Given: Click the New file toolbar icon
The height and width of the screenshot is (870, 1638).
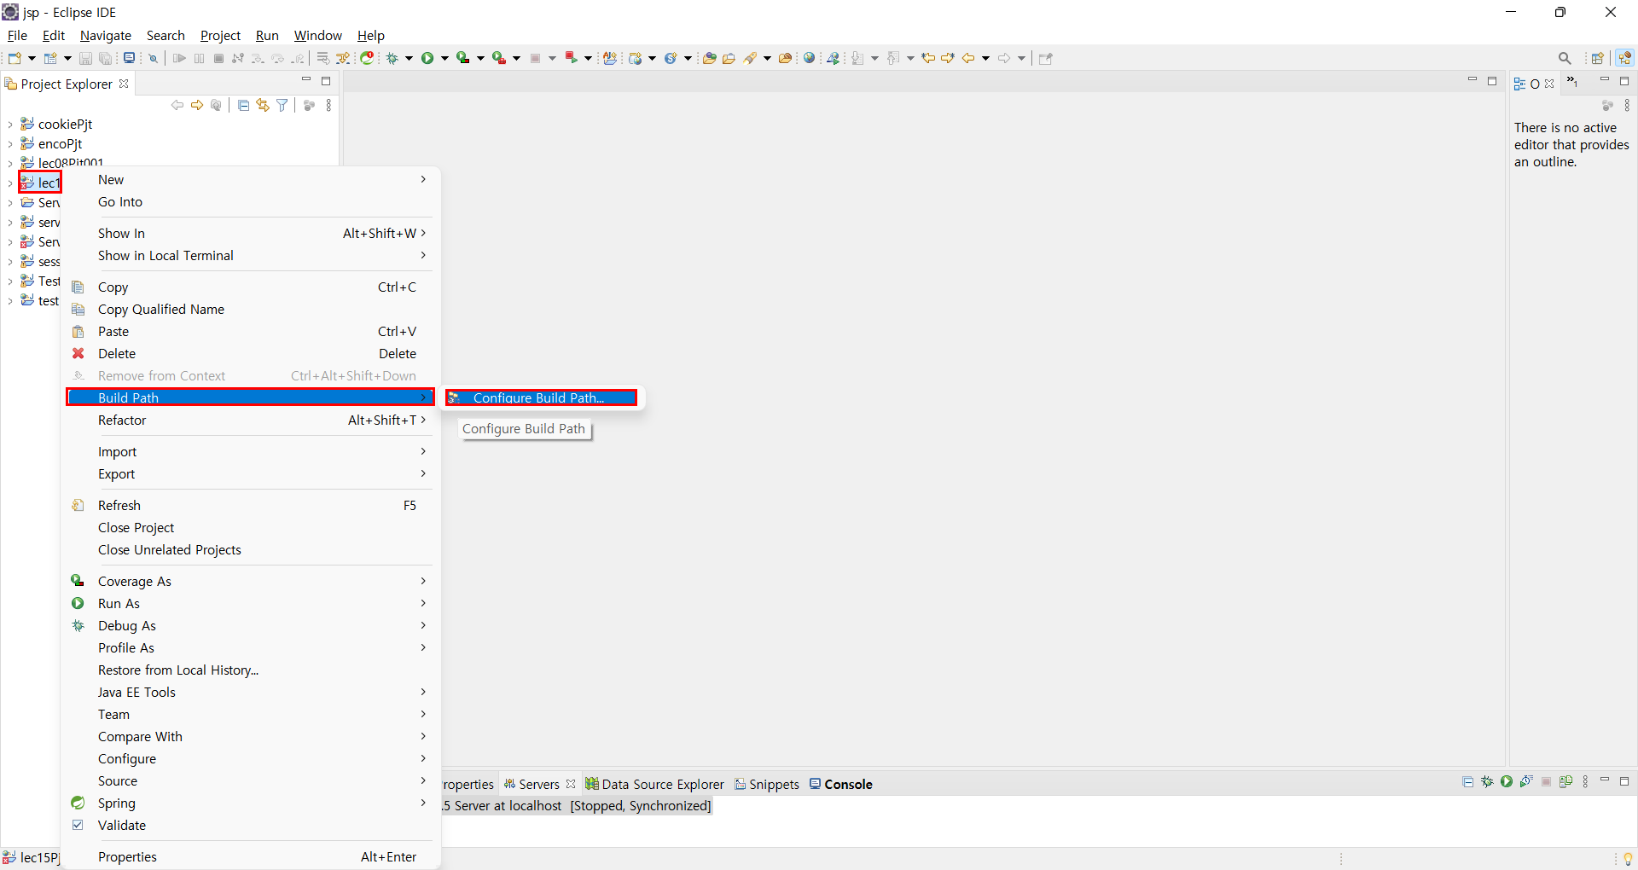Looking at the screenshot, I should pyautogui.click(x=15, y=58).
